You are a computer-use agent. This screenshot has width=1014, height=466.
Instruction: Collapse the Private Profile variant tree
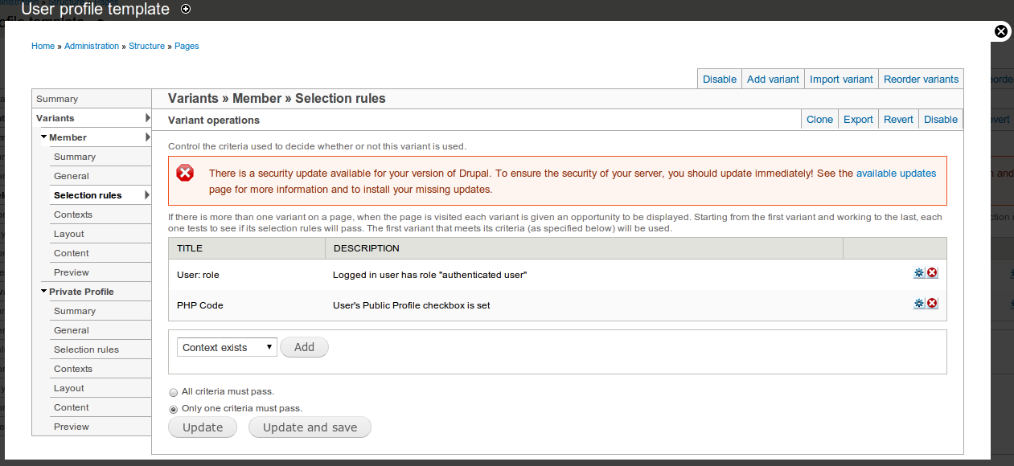[44, 292]
